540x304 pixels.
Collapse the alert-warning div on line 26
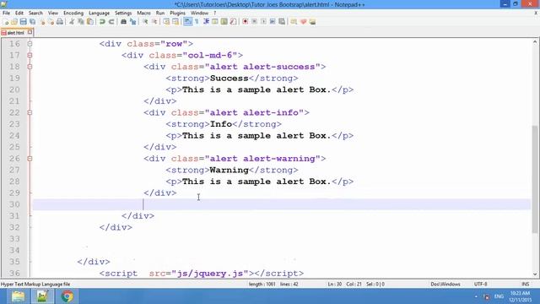click(x=30, y=159)
